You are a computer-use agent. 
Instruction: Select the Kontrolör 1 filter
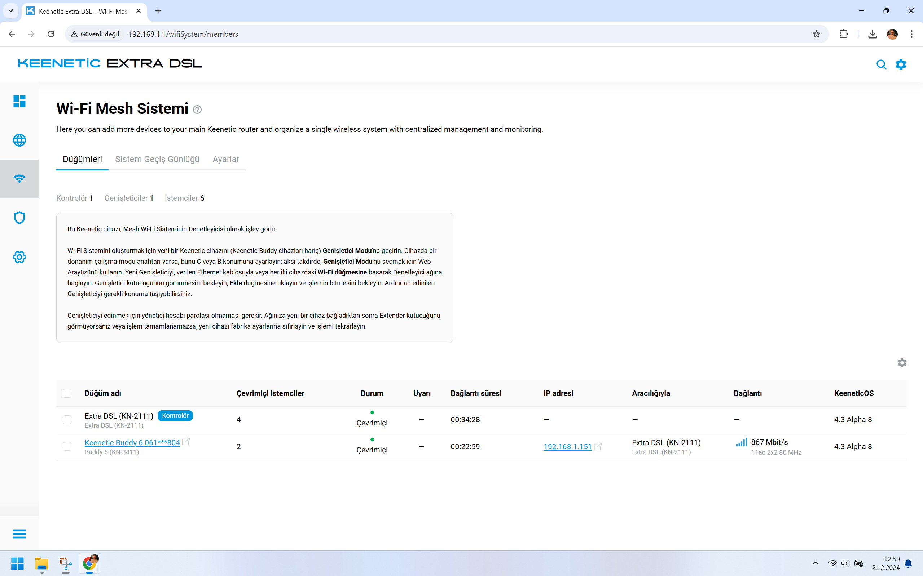[x=75, y=198]
